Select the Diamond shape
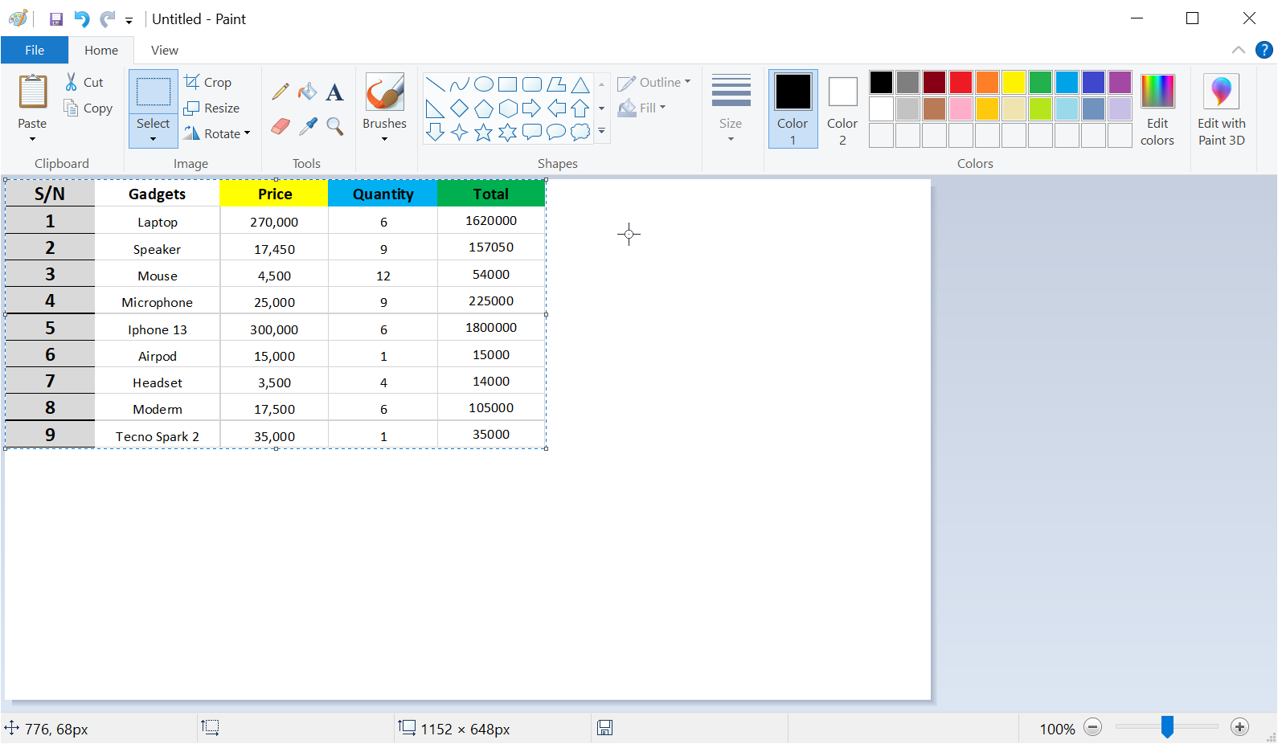Screen dimensions: 1278x744 point(459,108)
